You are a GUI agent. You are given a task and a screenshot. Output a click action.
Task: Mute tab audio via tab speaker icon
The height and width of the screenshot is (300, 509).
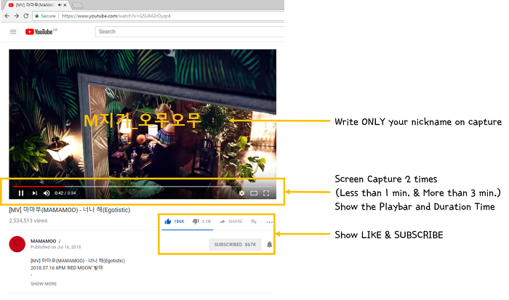60,5
